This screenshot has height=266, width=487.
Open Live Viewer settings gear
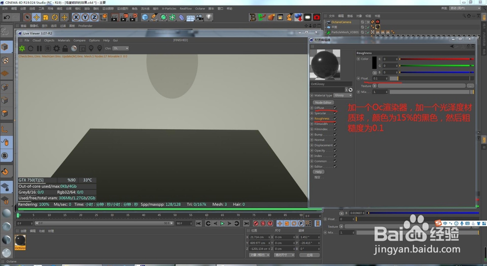[x=56, y=49]
